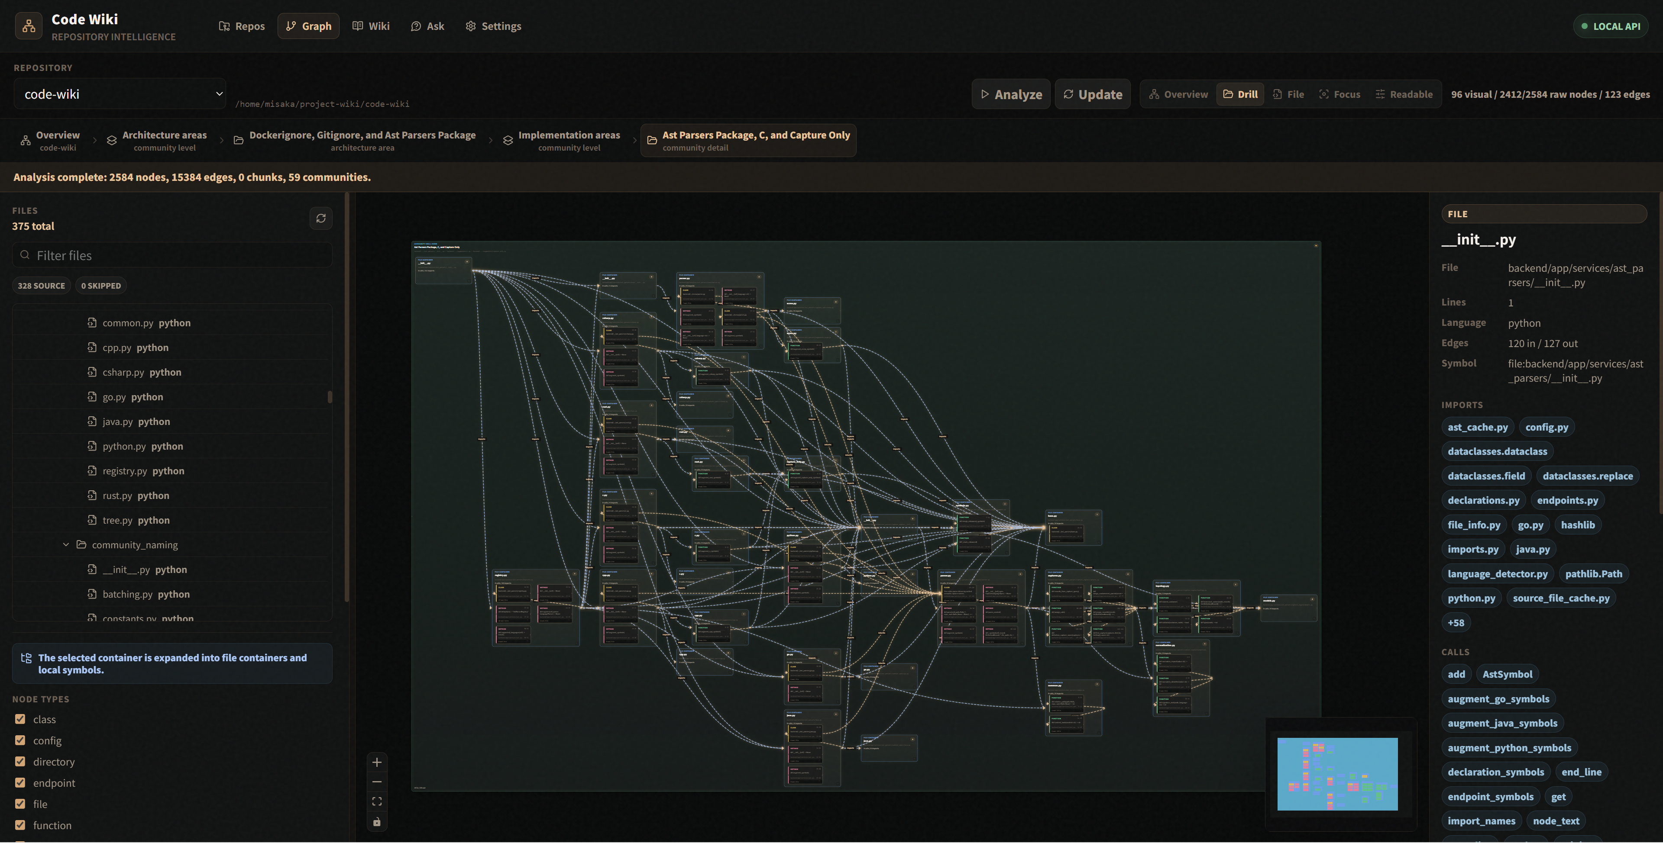Click the config.py import chip
This screenshot has height=843, width=1663.
(x=1546, y=427)
